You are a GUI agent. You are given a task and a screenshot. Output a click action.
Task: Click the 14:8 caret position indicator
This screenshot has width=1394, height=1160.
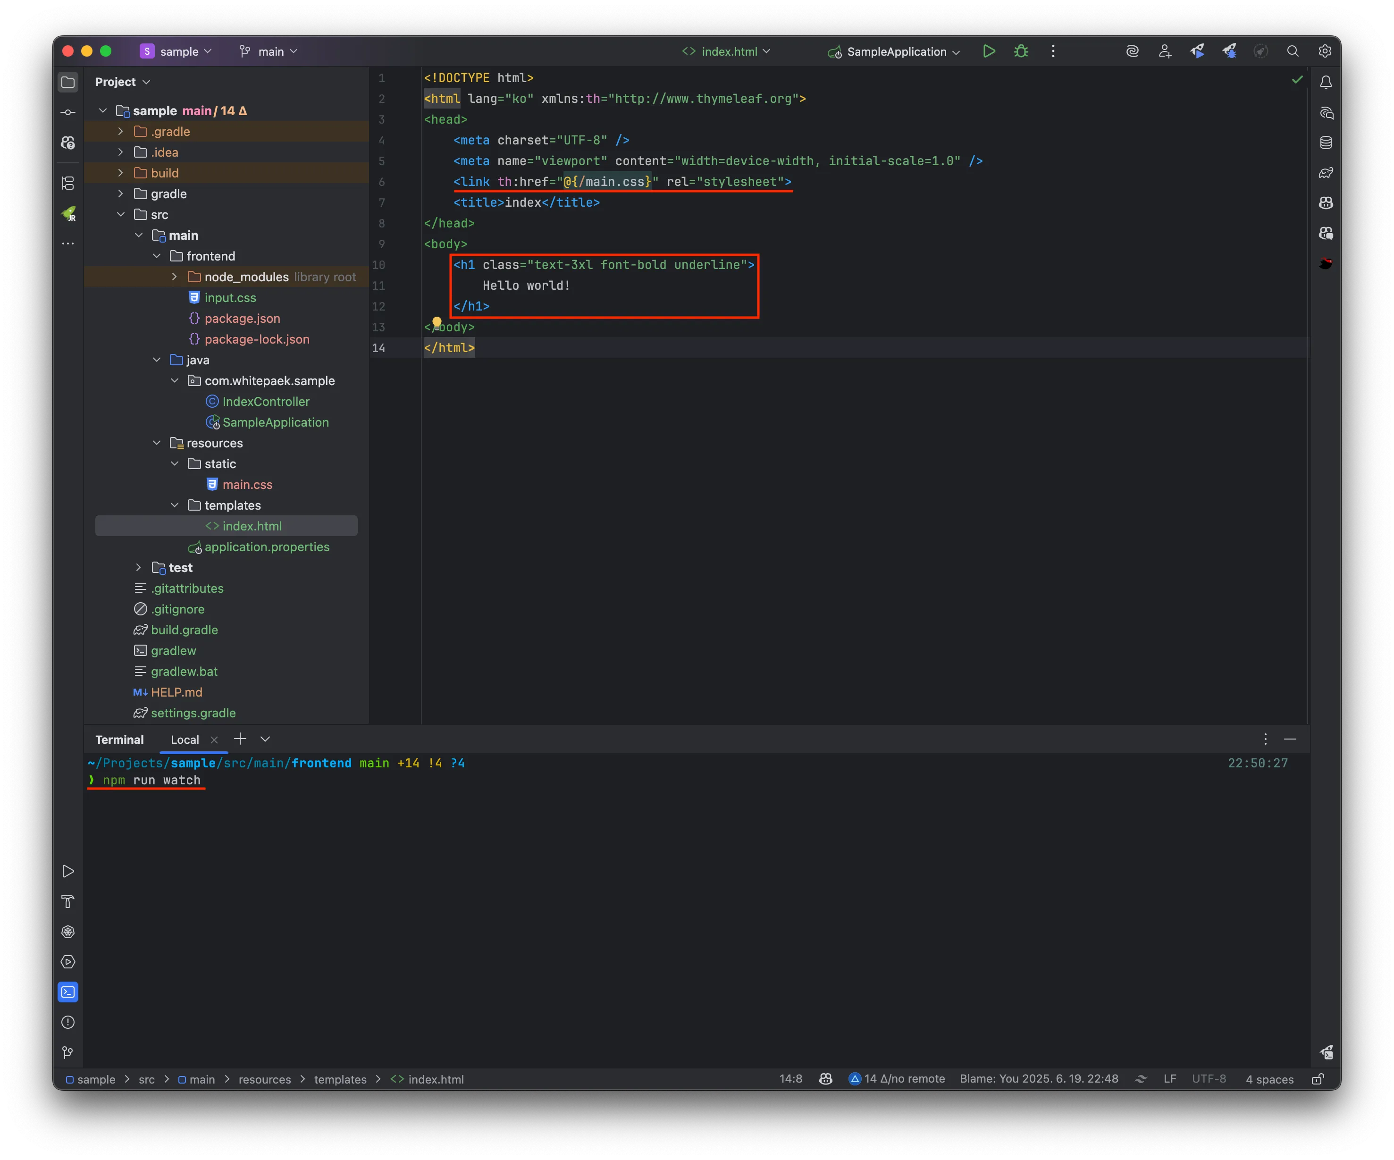point(790,1079)
